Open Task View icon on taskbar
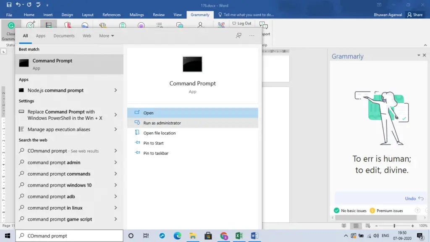Screen dimensions: 430x242 tap(146, 236)
